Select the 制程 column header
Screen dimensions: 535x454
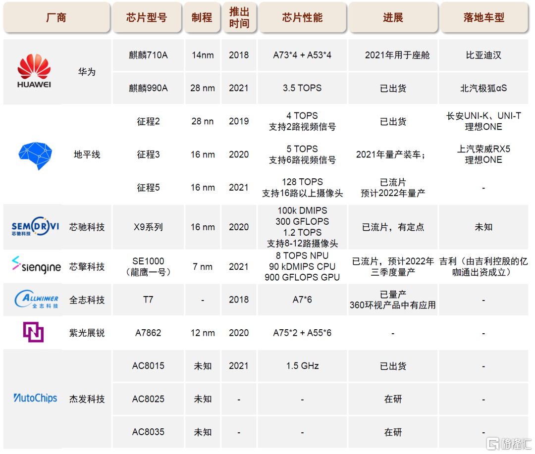click(202, 17)
